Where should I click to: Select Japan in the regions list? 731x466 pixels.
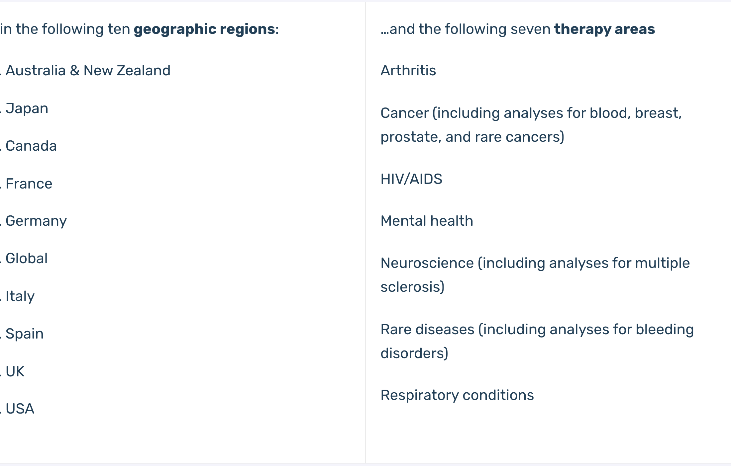coord(27,109)
